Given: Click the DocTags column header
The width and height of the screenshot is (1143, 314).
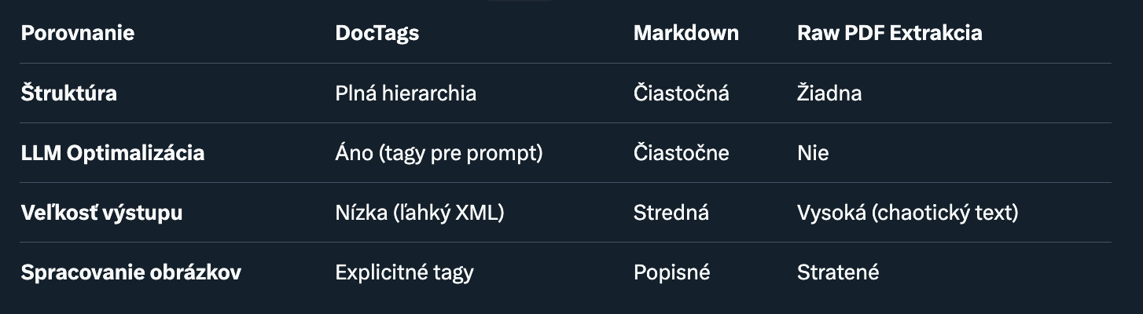Looking at the screenshot, I should click(x=377, y=33).
